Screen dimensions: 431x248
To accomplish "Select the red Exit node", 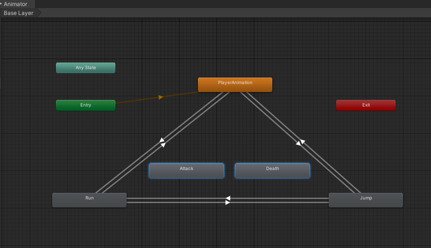I will click(366, 105).
